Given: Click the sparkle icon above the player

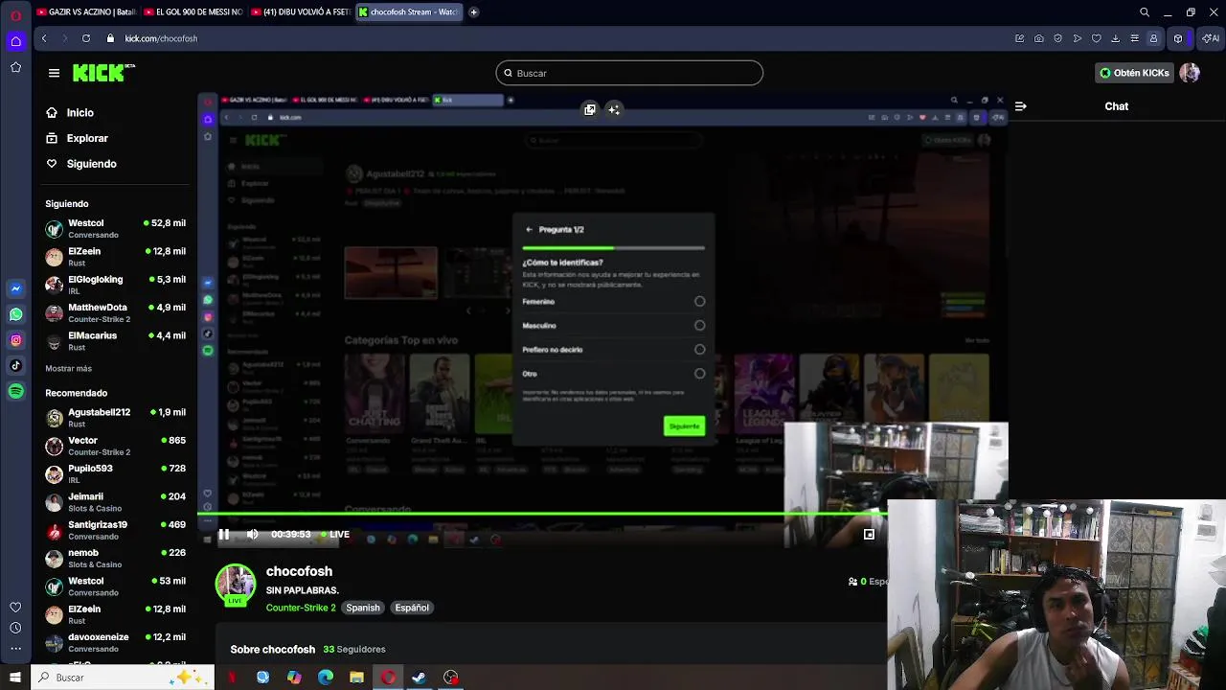Looking at the screenshot, I should coord(614,109).
